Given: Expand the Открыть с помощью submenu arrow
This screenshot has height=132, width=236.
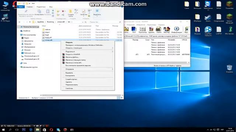Looking at the screenshot, I should pyautogui.click(x=112, y=48).
